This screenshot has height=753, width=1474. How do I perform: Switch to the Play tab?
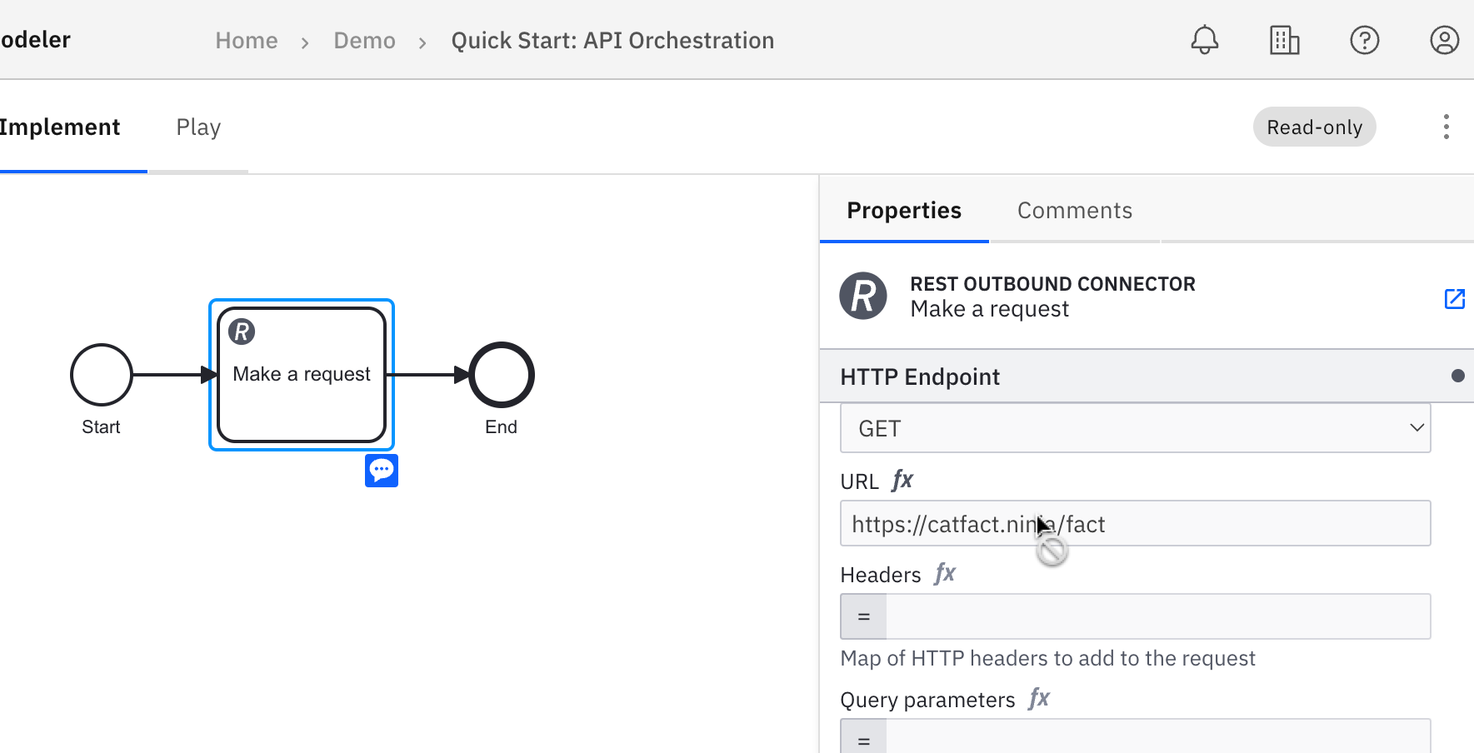point(198,127)
